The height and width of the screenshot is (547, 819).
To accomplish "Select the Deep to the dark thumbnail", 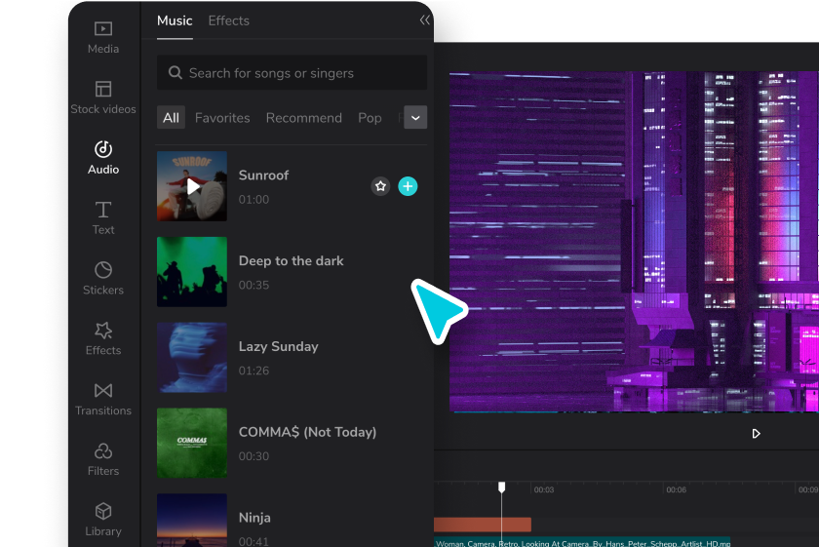I will [x=192, y=272].
